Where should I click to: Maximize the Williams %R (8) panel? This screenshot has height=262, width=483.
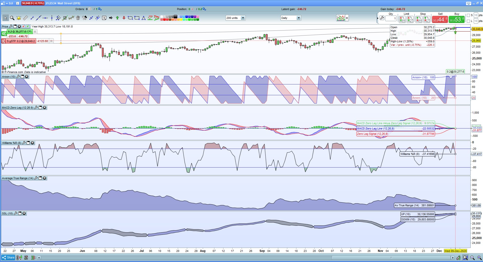tap(28, 143)
